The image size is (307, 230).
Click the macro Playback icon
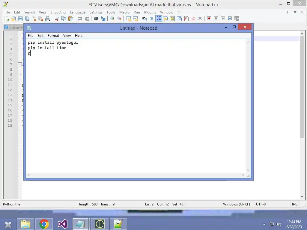223,19
